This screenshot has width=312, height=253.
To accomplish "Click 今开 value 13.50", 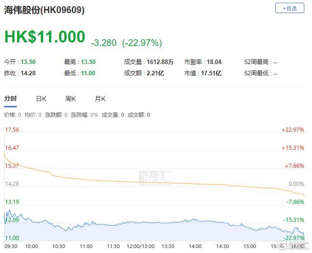I will coord(28,62).
